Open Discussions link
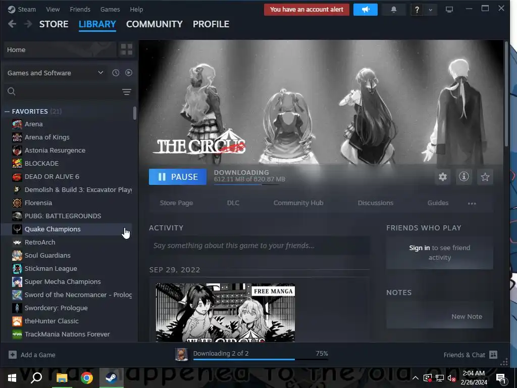 pos(376,203)
